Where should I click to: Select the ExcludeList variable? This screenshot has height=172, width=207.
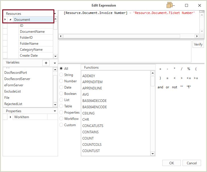pos(13,91)
